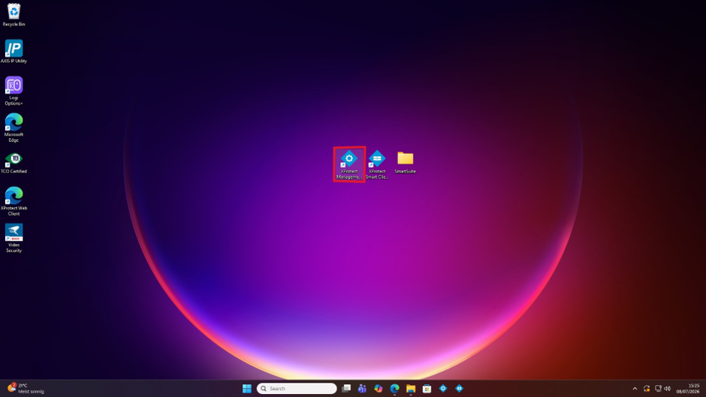Screen dimensions: 706x397
Task: Select the XProtect Smart Client desktop icon
Action: tap(377, 164)
